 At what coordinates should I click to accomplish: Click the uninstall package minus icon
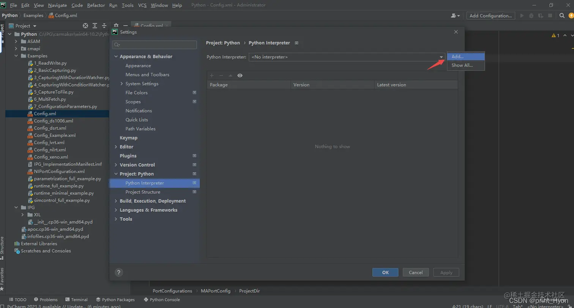pos(221,75)
